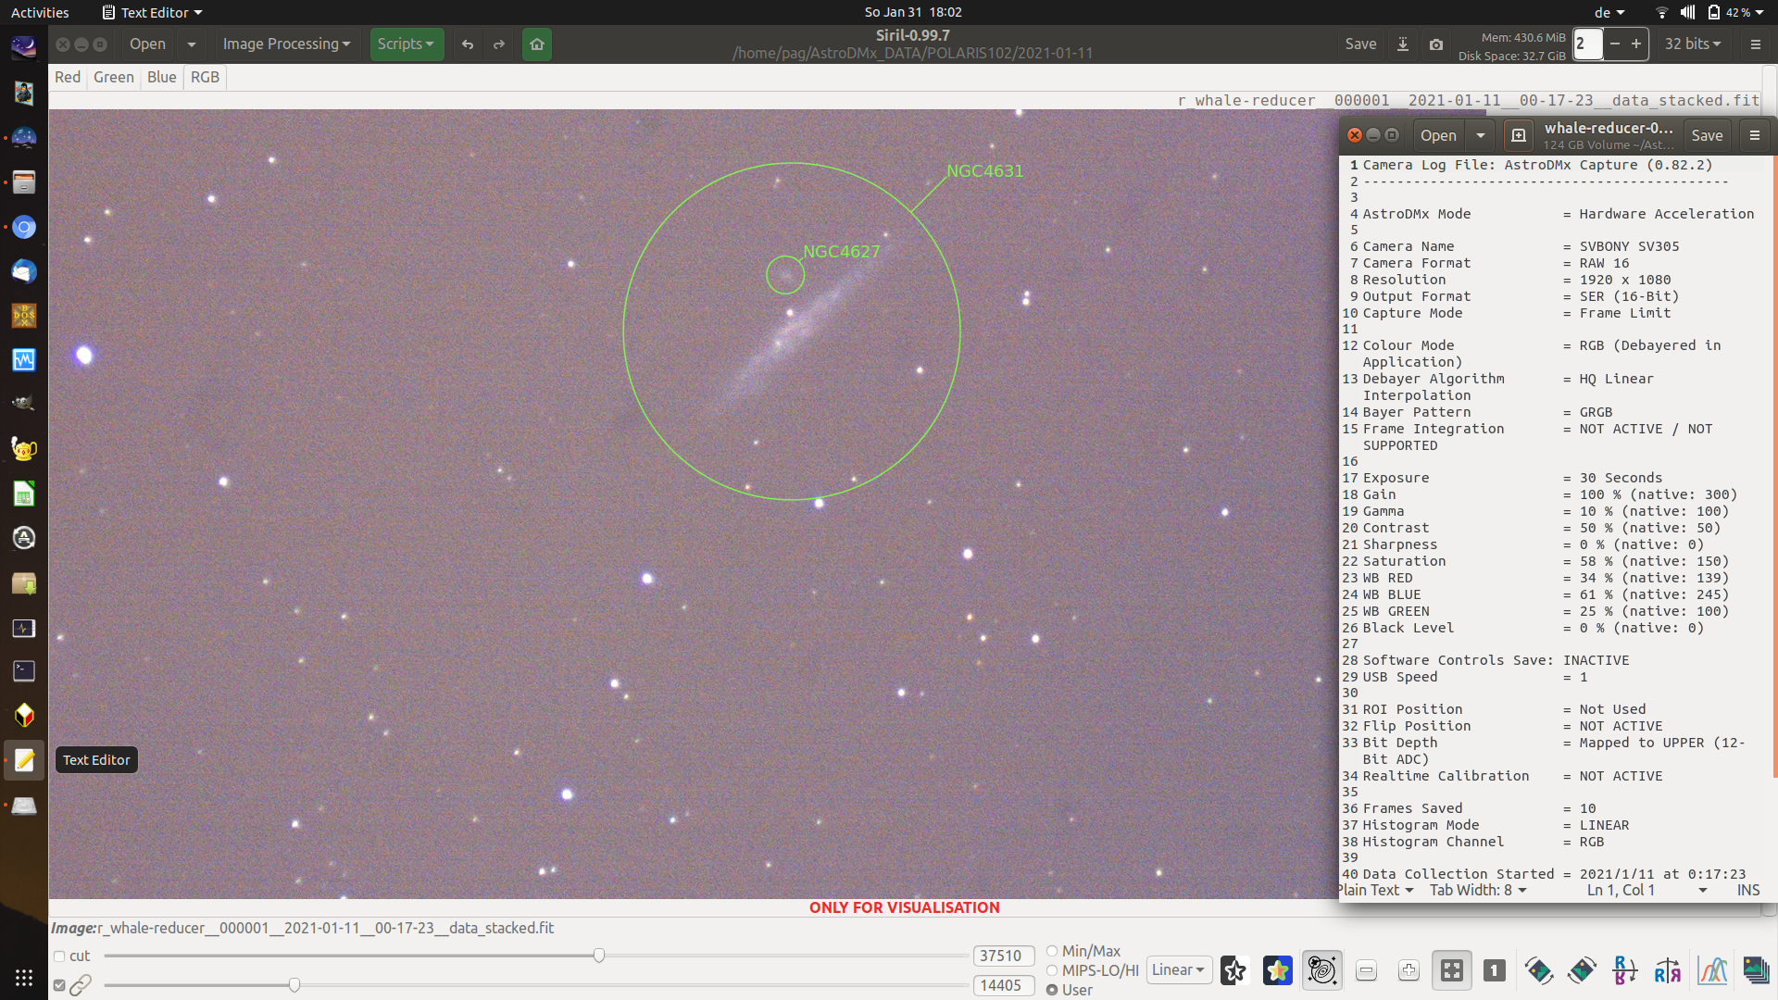Open the frame list stack icon
The image size is (1778, 1000).
coord(1756,970)
